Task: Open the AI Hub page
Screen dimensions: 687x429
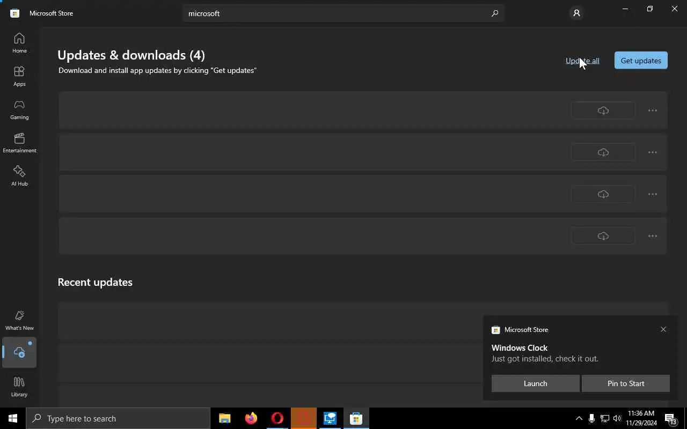Action: 19,176
